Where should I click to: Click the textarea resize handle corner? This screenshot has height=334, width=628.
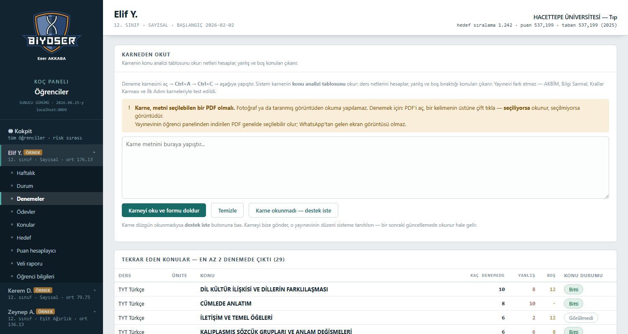[607, 196]
